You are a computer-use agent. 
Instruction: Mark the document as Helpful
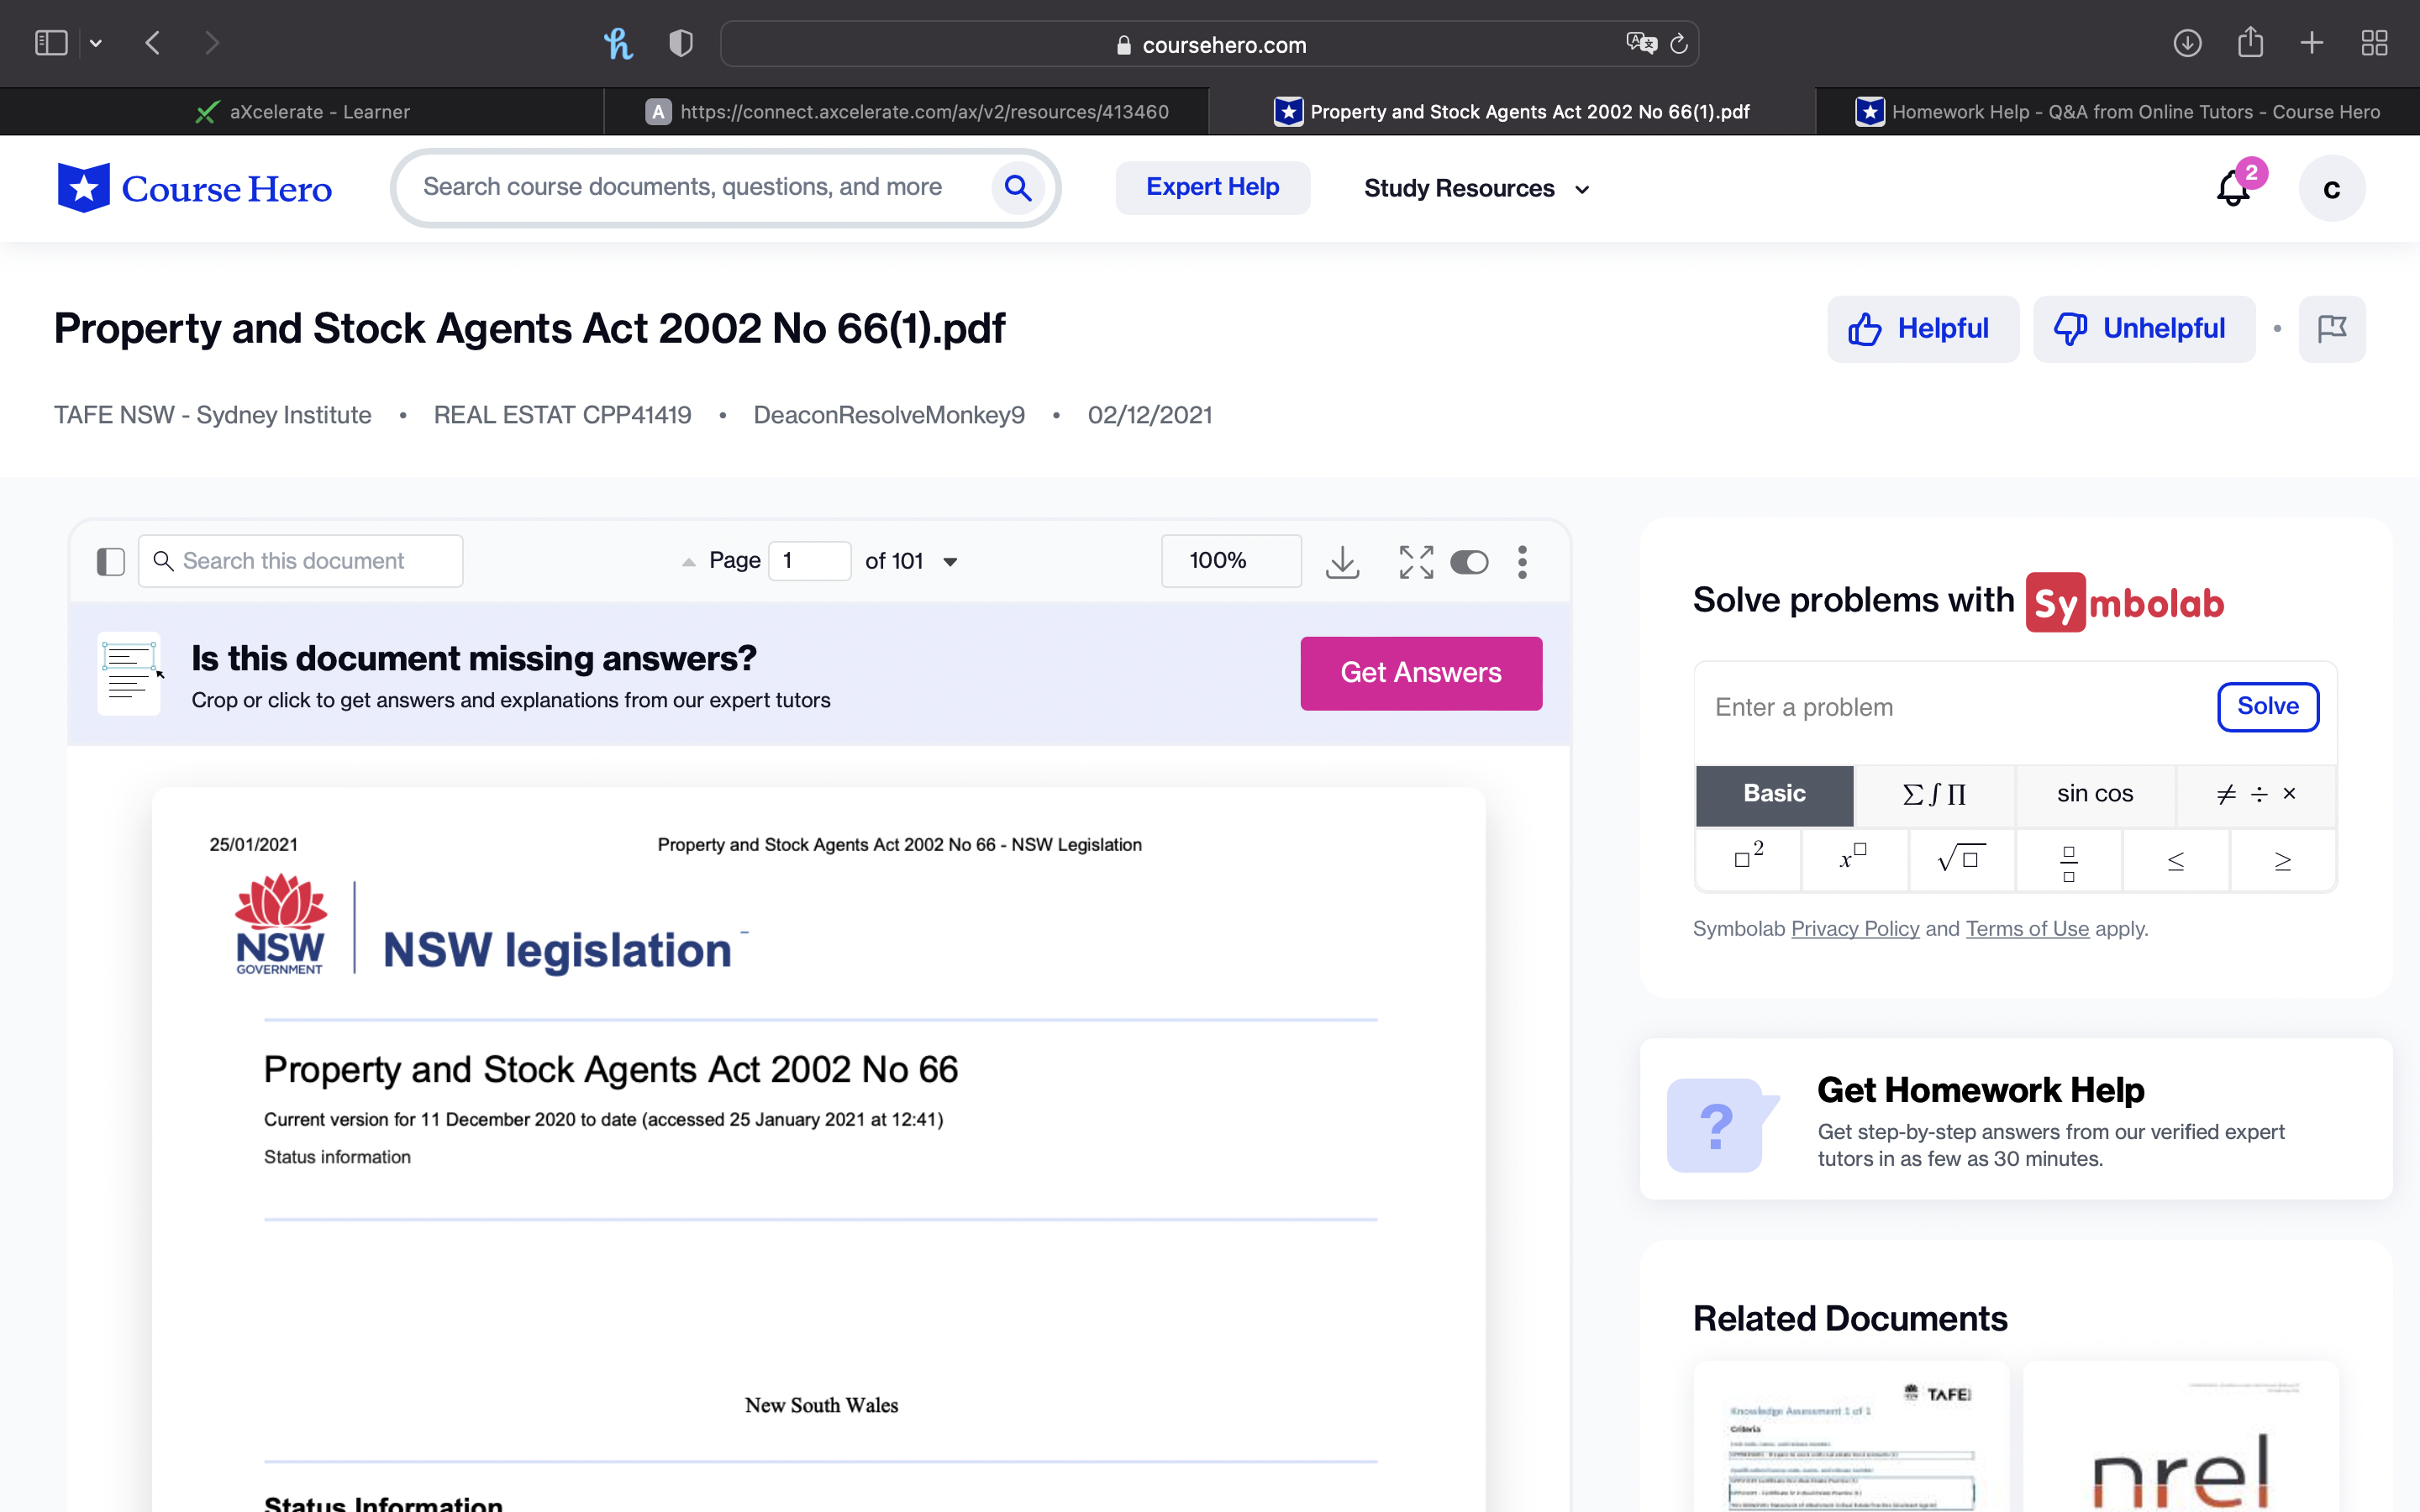click(x=1922, y=328)
